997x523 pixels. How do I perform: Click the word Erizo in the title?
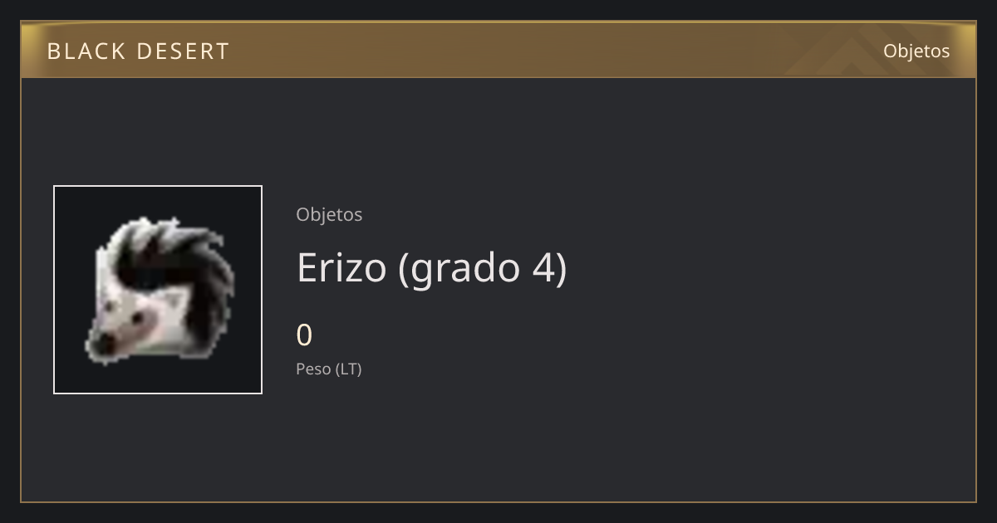tap(341, 267)
